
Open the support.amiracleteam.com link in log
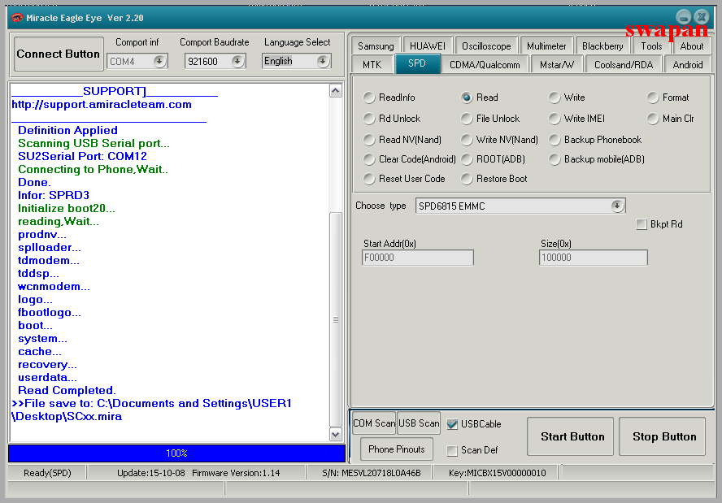(102, 105)
